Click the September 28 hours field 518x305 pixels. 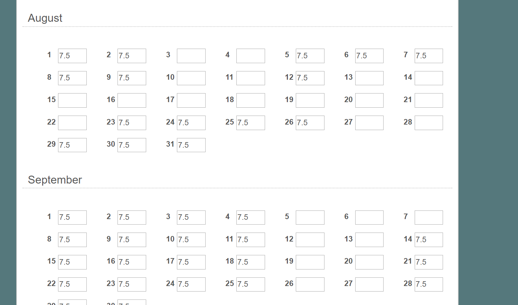click(429, 284)
